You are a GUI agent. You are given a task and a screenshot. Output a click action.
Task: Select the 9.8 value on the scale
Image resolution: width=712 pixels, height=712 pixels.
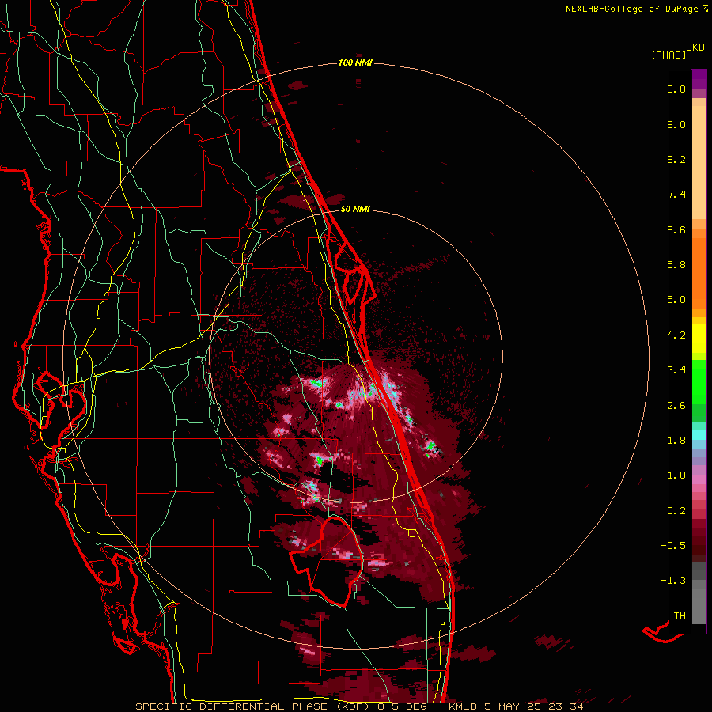676,89
